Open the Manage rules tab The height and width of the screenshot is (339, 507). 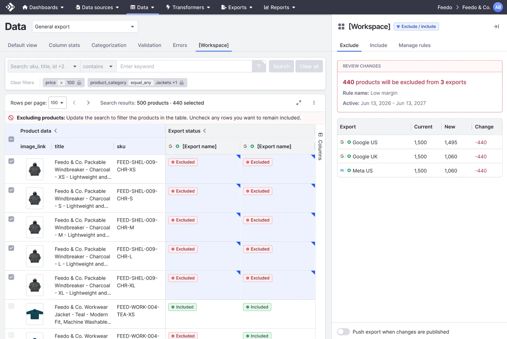(414, 45)
